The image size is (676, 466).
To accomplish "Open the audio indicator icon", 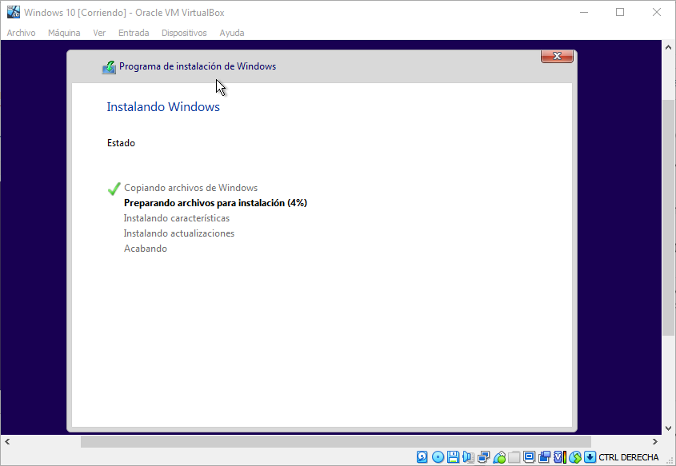I will (468, 457).
